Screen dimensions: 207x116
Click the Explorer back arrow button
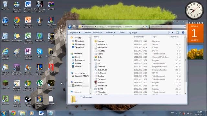pos(70,27)
